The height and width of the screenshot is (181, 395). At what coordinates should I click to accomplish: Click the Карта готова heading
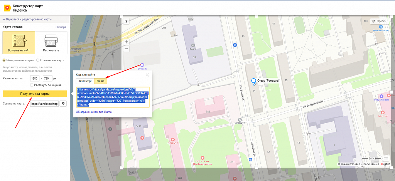click(12, 27)
